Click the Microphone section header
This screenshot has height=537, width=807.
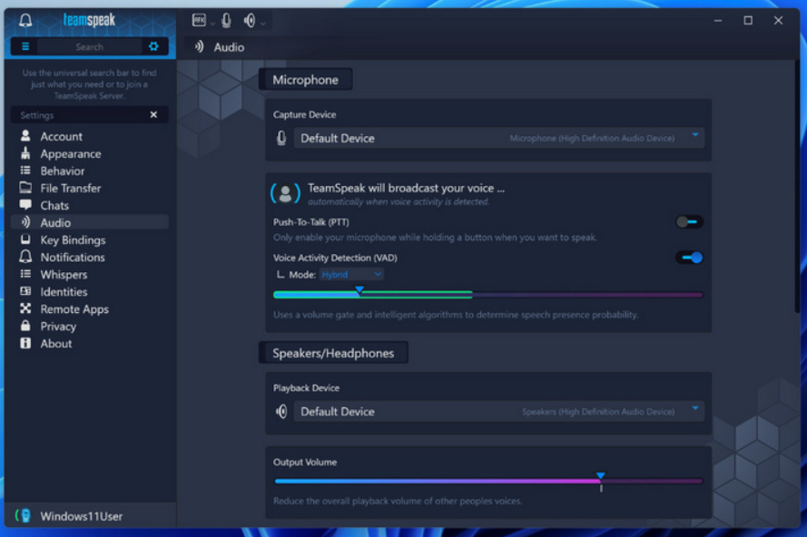coord(306,80)
